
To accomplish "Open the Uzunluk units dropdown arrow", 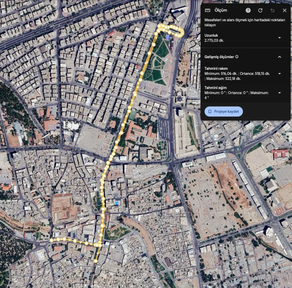I will coord(279,38).
